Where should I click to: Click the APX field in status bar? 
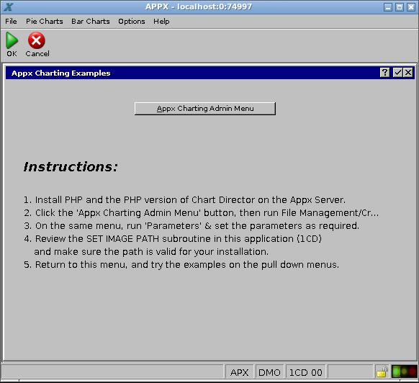click(240, 372)
